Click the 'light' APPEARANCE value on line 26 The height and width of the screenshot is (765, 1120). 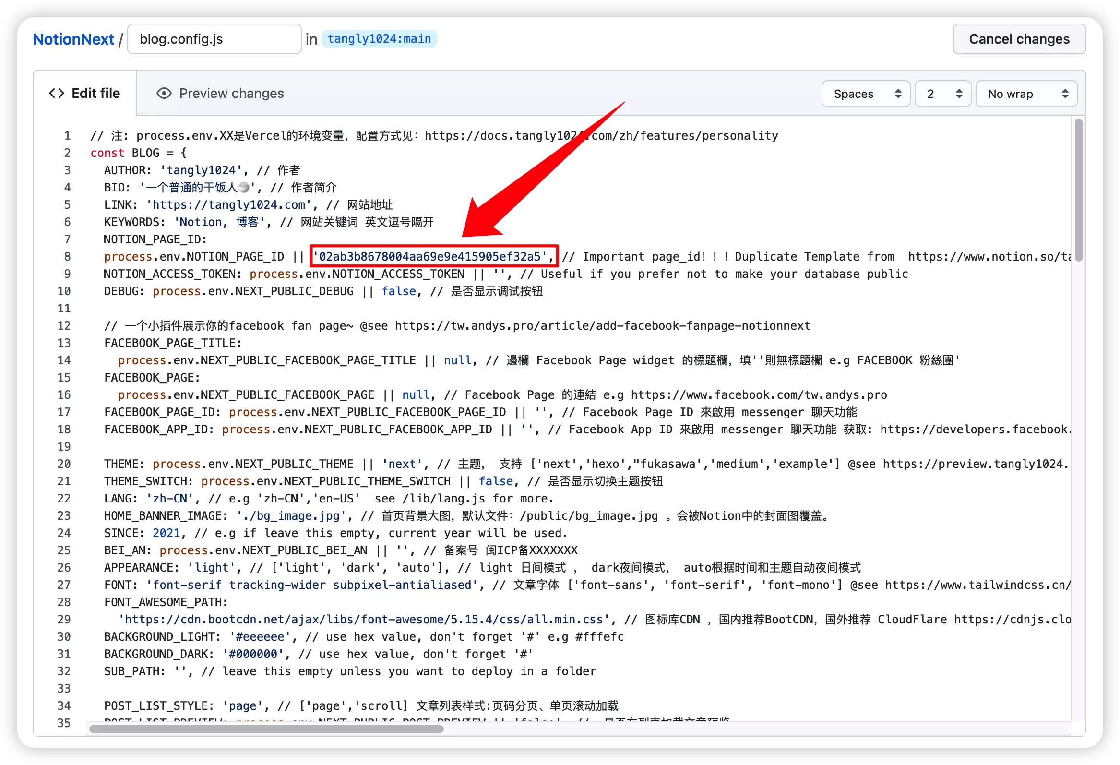tap(212, 567)
